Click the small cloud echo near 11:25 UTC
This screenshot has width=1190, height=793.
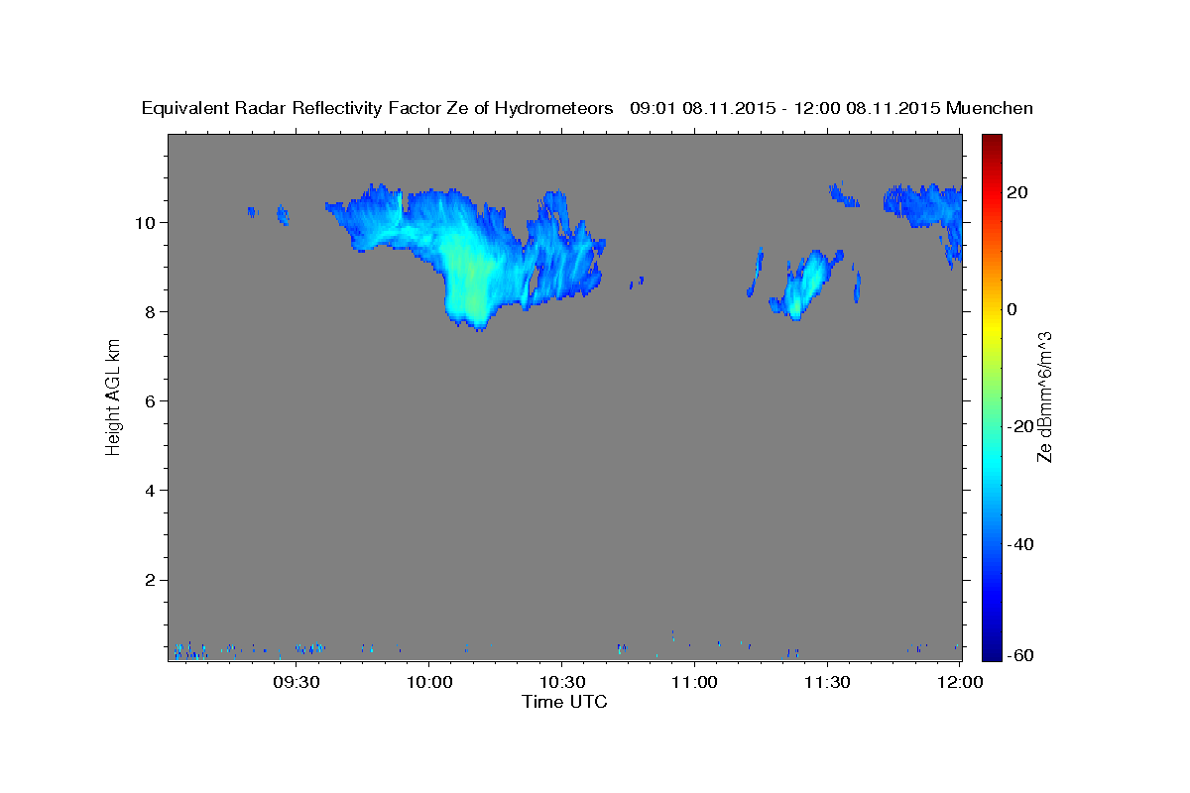pos(806,285)
